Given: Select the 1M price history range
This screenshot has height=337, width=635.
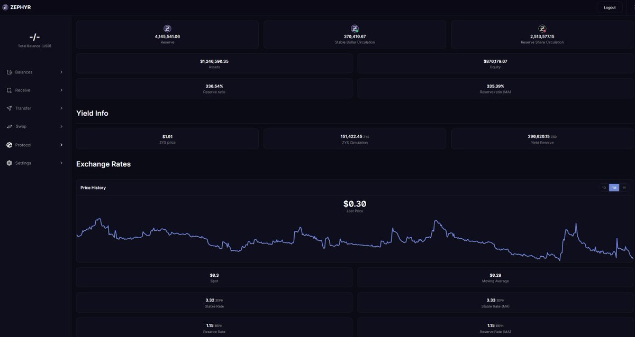Looking at the screenshot, I should point(614,188).
